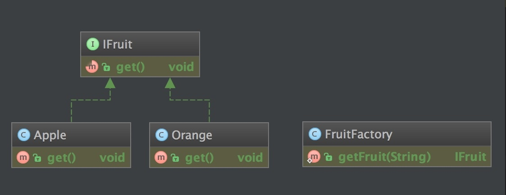Click the Orange class icon
The width and height of the screenshot is (506, 195).
161,135
